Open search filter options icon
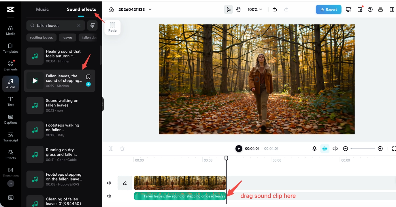Screen dimensions: 396x207 pyautogui.click(x=93, y=26)
